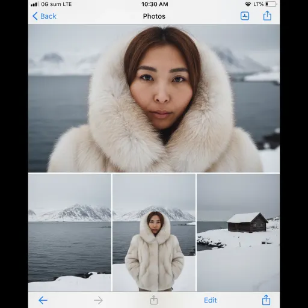Tap the blue left arrow in bottom bar
This screenshot has height=308, width=308.
tap(43, 300)
